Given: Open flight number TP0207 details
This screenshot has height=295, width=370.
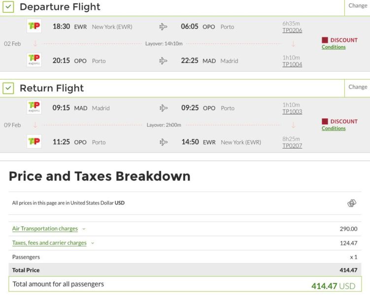Looking at the screenshot, I should coord(292,146).
